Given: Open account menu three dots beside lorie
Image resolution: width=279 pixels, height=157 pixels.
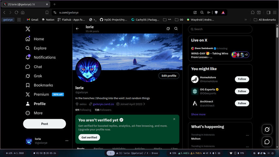Looking at the screenshot, I should 67,141.
